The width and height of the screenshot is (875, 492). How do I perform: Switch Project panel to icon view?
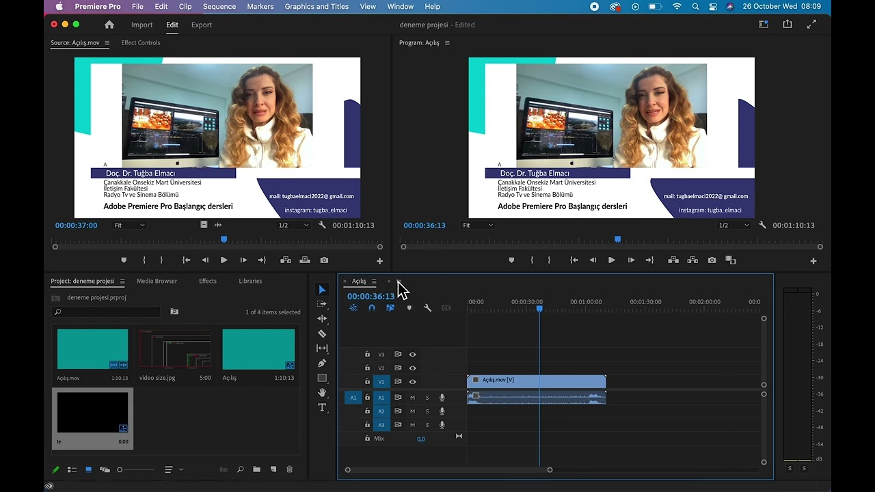88,469
